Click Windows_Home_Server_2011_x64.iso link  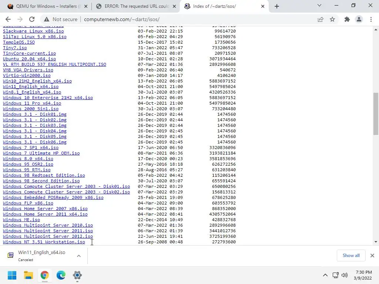45,214
